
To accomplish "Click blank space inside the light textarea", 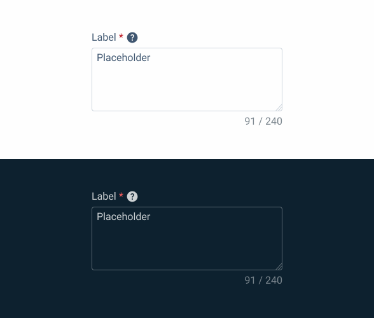I will [x=187, y=88].
